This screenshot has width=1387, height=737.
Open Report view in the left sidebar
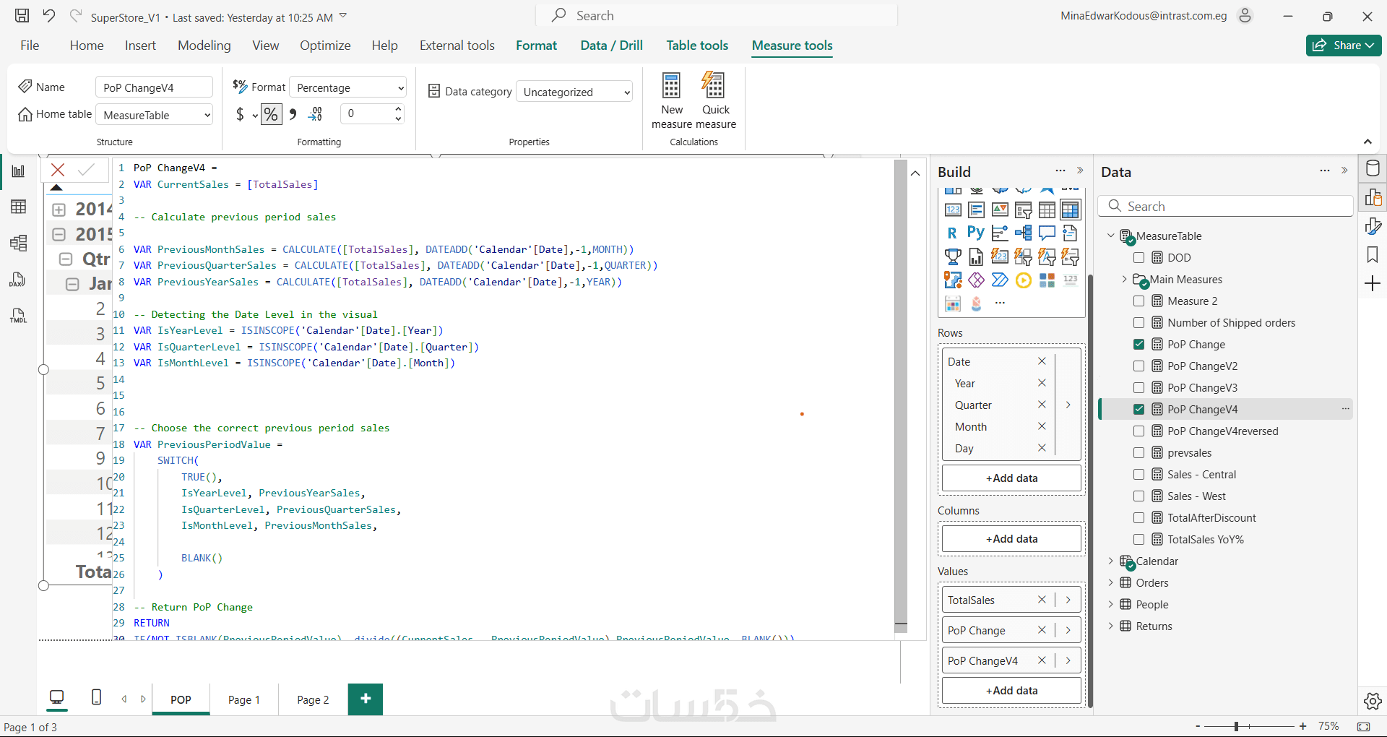tap(19, 171)
